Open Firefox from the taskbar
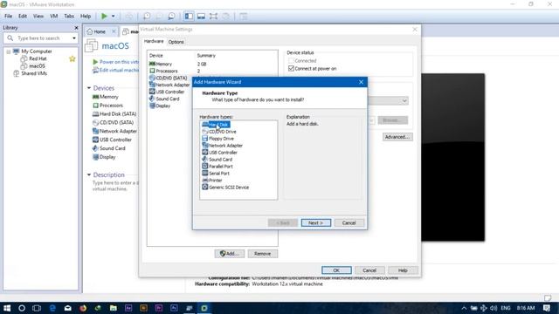This screenshot has height=314, width=559. click(x=83, y=308)
